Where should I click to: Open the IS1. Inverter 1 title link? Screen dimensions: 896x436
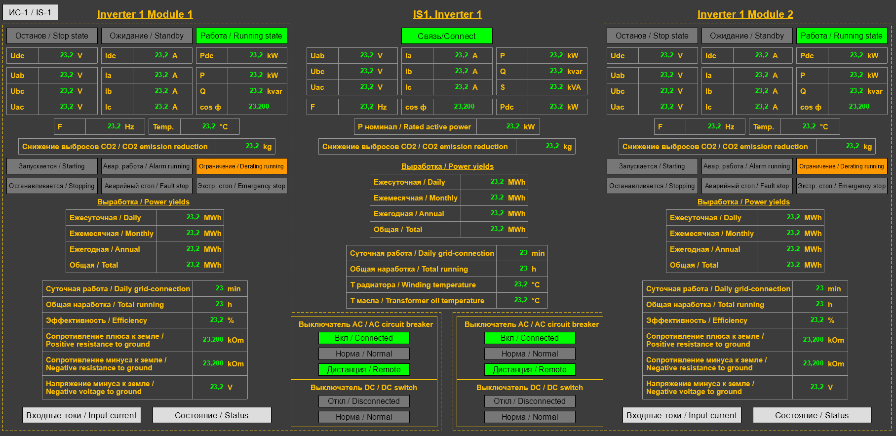click(447, 14)
